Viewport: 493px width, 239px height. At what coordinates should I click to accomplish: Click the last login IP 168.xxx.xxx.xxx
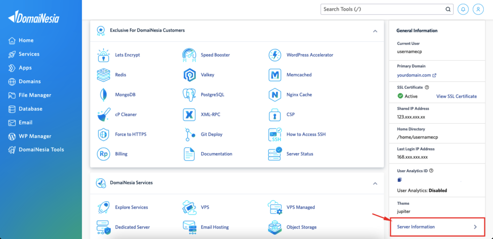[x=413, y=157]
